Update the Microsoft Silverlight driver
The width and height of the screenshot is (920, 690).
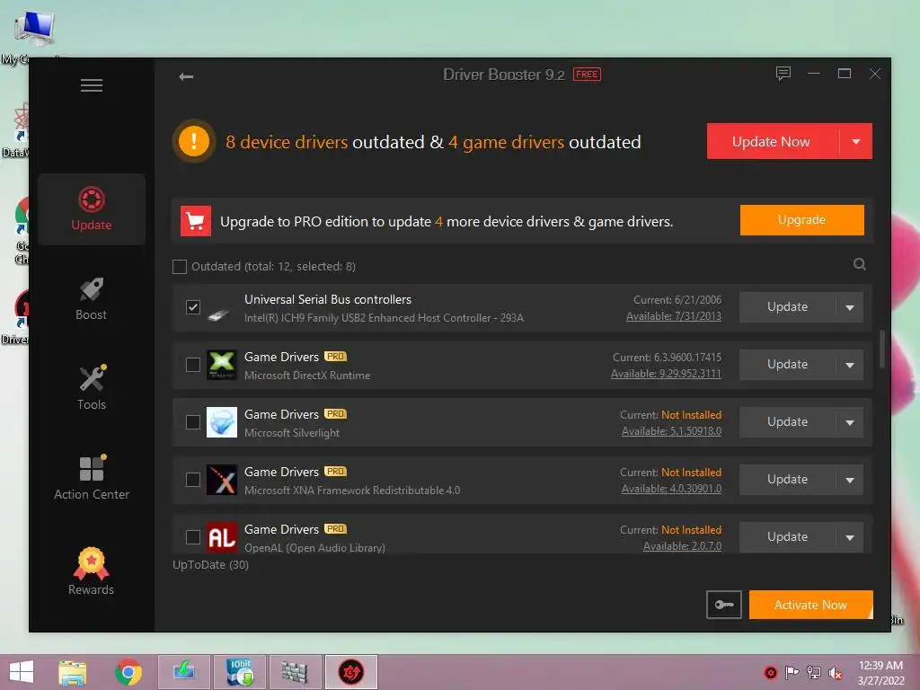[x=787, y=422]
